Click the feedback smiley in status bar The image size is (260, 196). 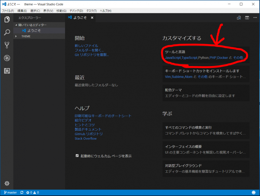click(x=253, y=192)
